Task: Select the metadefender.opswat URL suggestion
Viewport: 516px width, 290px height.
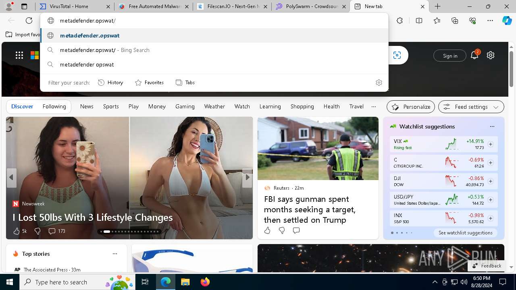Action: point(214,35)
